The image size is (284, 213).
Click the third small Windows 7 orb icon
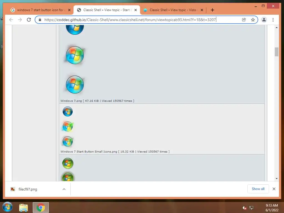click(68, 141)
